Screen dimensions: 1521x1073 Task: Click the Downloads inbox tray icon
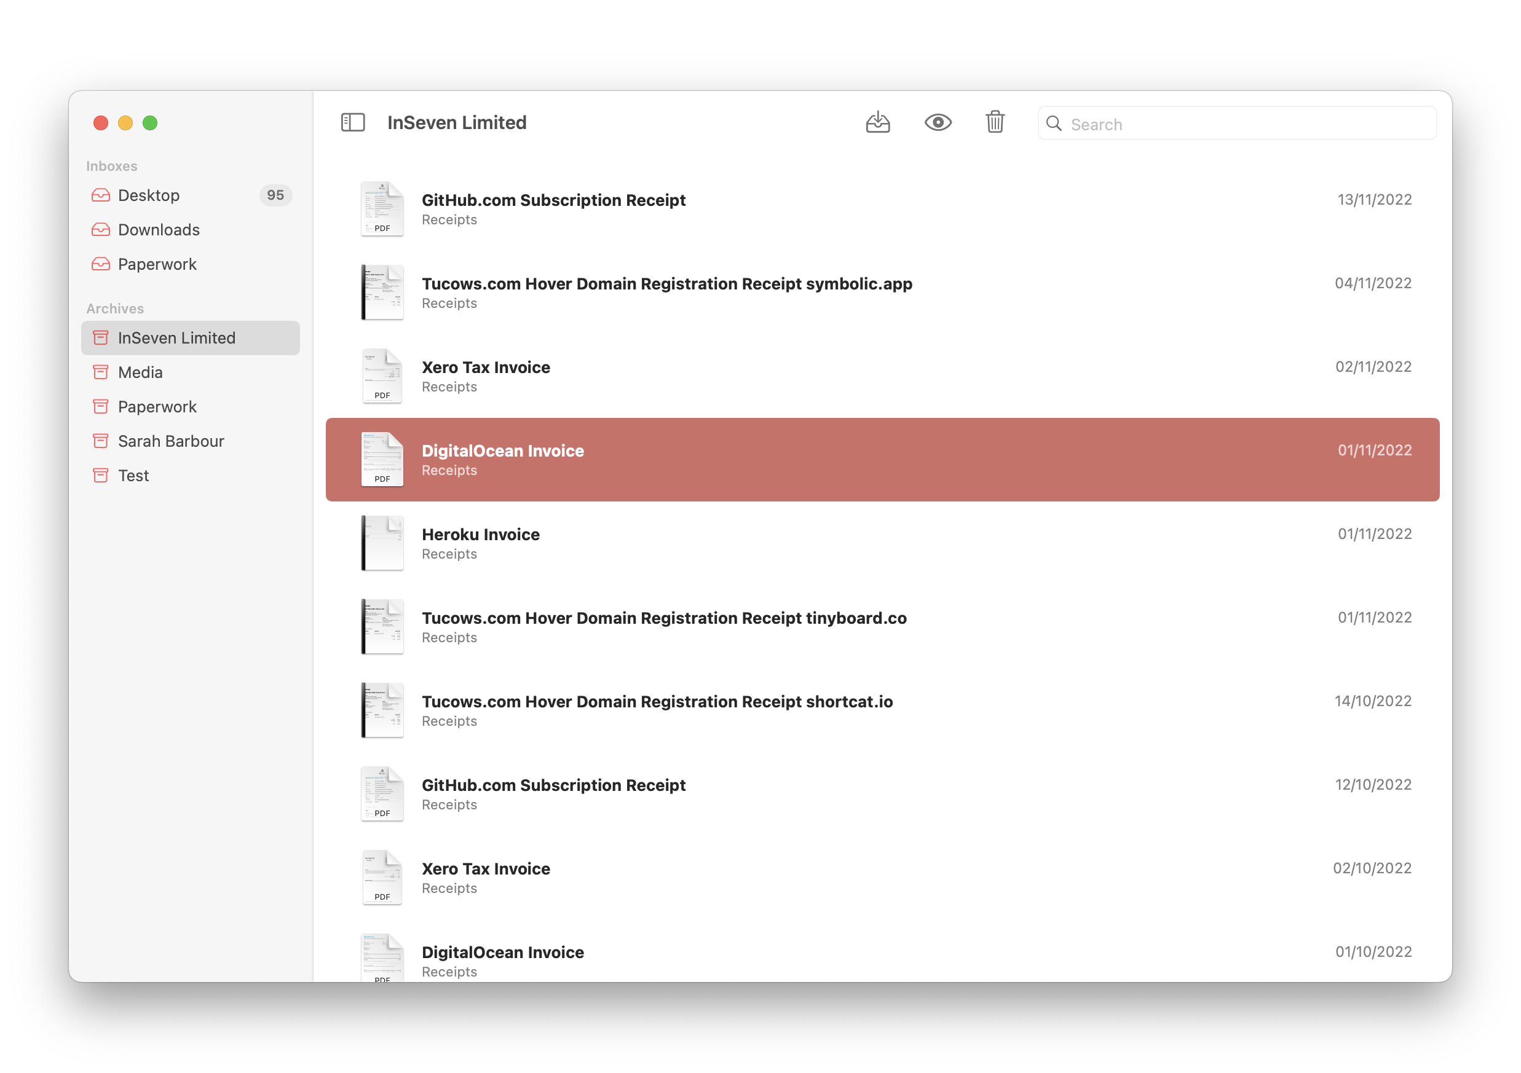coord(101,230)
